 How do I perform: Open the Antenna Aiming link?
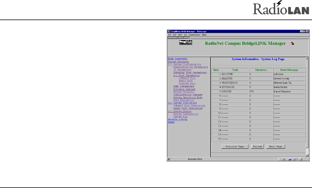tap(178, 119)
